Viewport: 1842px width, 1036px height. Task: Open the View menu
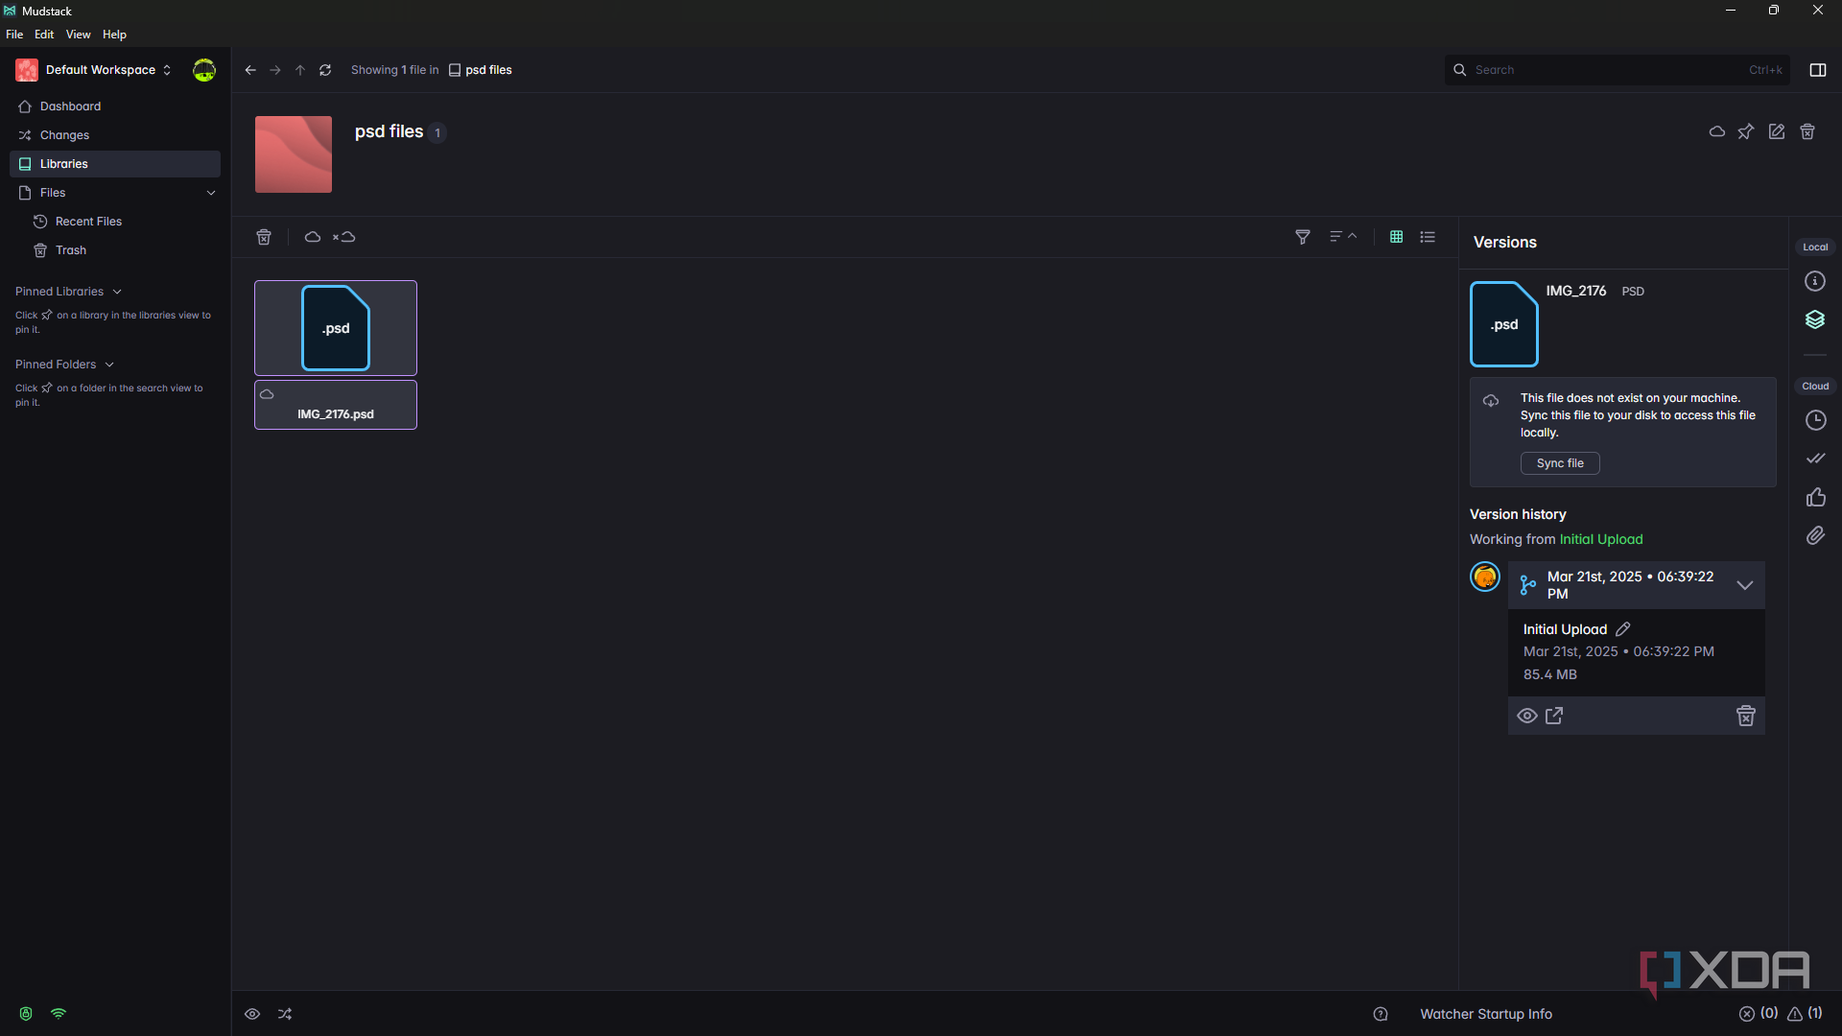coord(79,35)
